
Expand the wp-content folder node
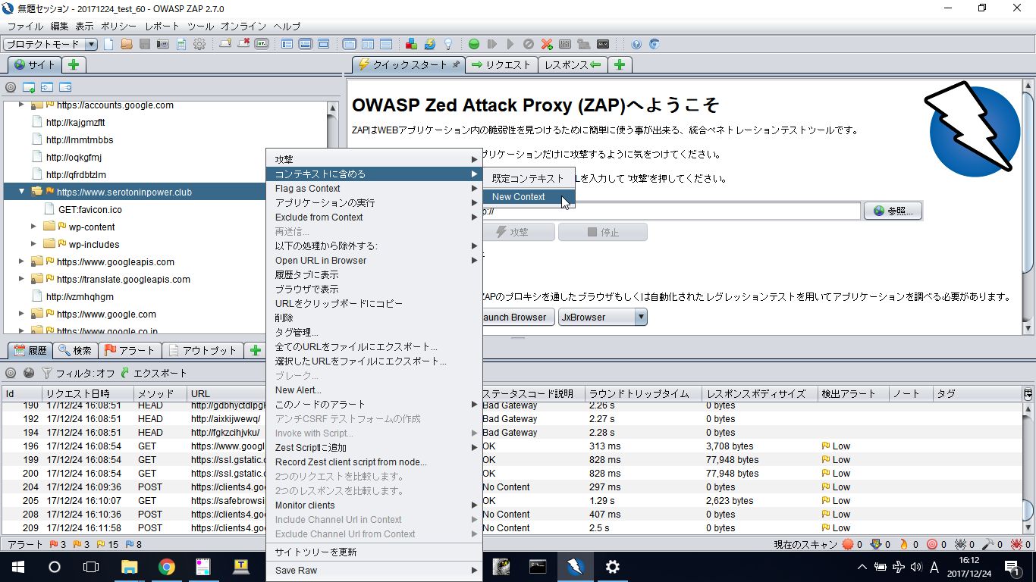click(x=33, y=227)
